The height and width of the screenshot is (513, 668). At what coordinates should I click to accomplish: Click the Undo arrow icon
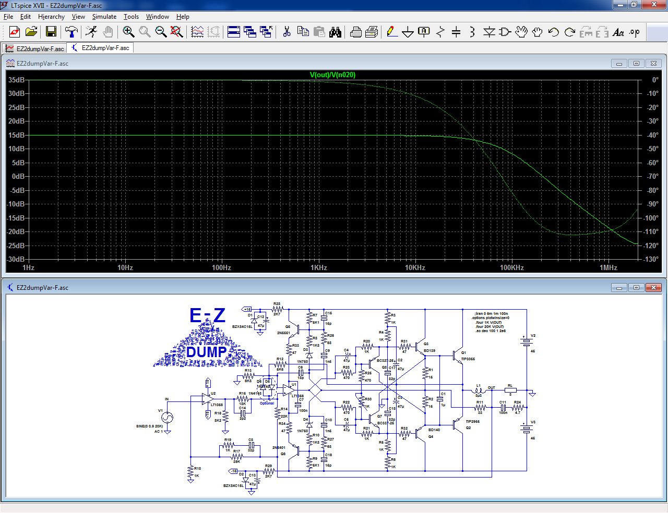554,32
